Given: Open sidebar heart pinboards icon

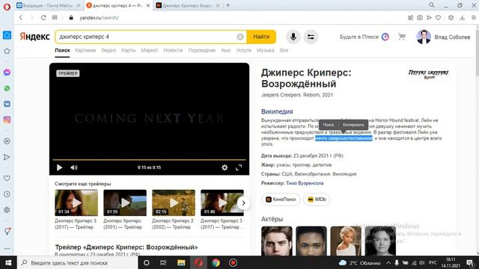Looking at the screenshot, I should 7,178.
